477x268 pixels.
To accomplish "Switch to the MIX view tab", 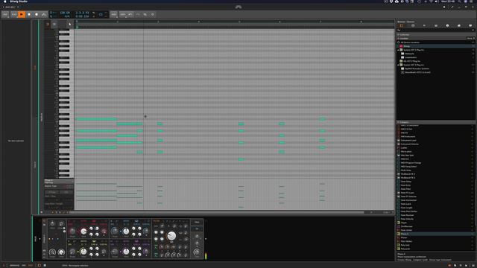I will 23,265.
